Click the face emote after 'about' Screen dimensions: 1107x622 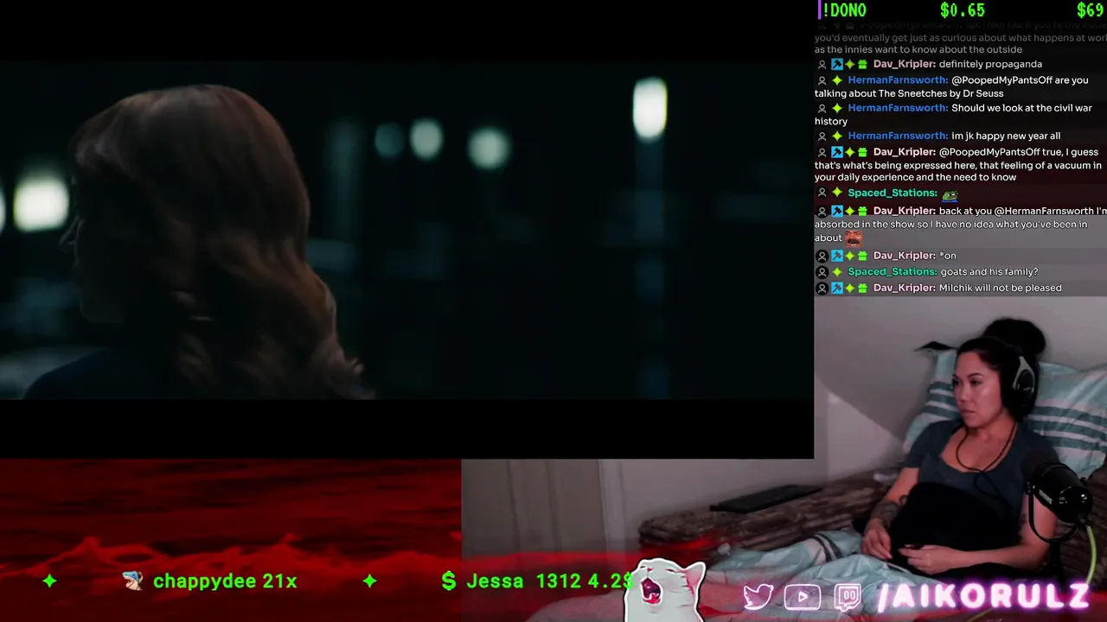point(853,238)
